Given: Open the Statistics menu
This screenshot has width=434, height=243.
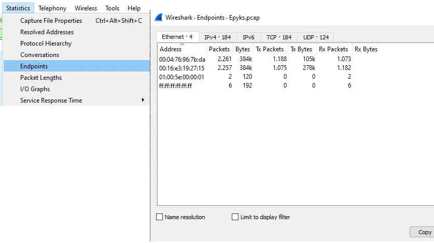Looking at the screenshot, I should (x=18, y=8).
